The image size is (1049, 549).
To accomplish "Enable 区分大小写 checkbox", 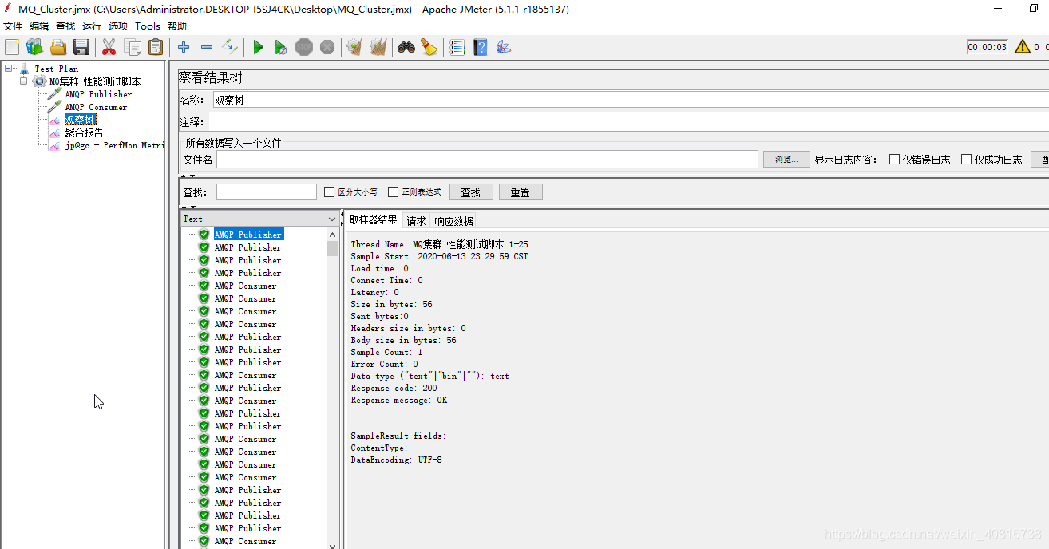I will tap(329, 192).
